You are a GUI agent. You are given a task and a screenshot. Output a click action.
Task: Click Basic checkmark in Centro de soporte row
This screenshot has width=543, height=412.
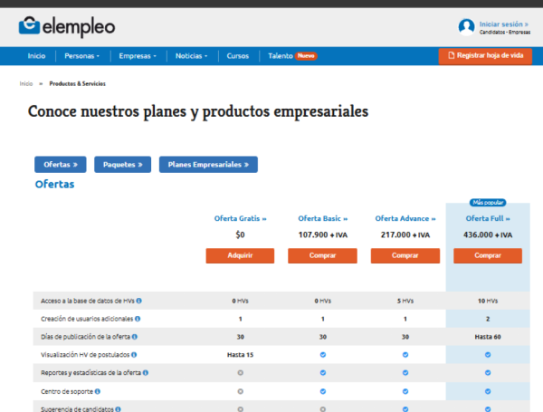point(323,391)
